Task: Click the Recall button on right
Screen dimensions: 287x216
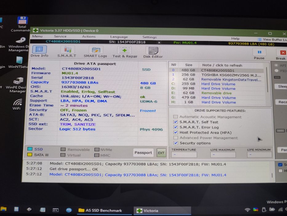Action: pyautogui.click(x=281, y=102)
